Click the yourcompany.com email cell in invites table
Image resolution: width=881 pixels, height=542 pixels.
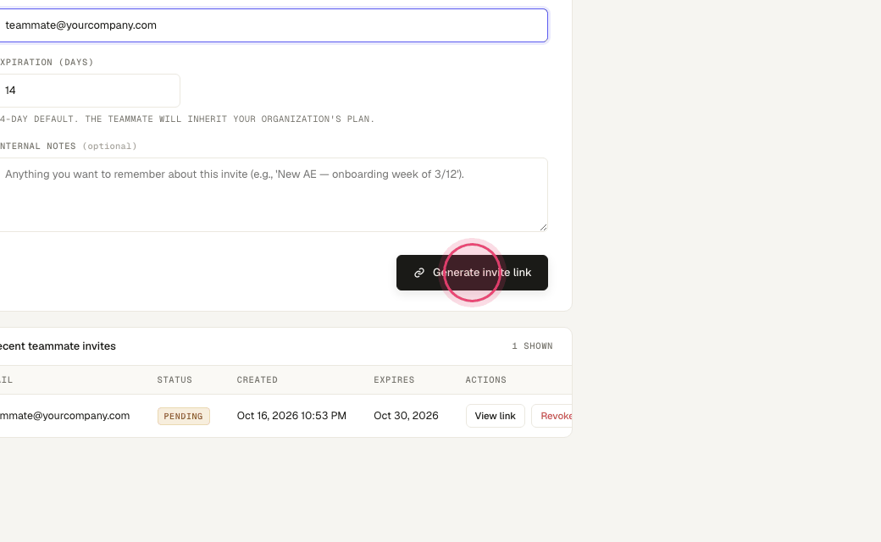[64, 416]
